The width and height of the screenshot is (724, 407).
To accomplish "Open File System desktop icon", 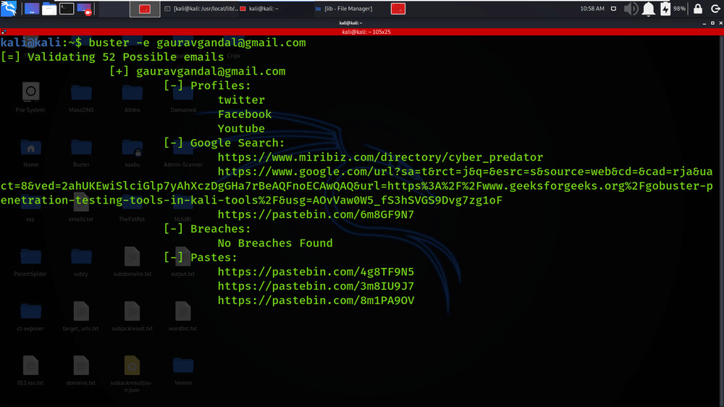I will tap(30, 98).
